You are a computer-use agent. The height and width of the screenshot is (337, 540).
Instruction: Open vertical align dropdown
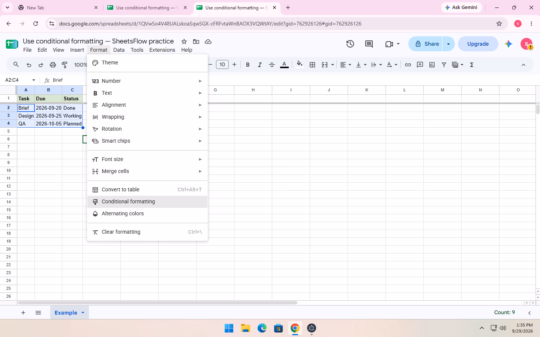point(361,65)
